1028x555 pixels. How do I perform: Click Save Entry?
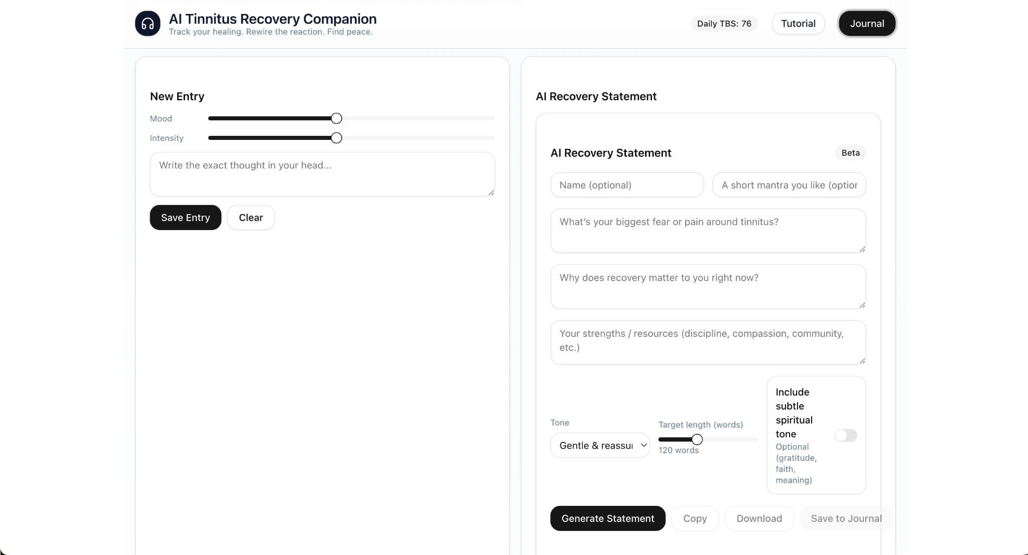pyautogui.click(x=185, y=217)
